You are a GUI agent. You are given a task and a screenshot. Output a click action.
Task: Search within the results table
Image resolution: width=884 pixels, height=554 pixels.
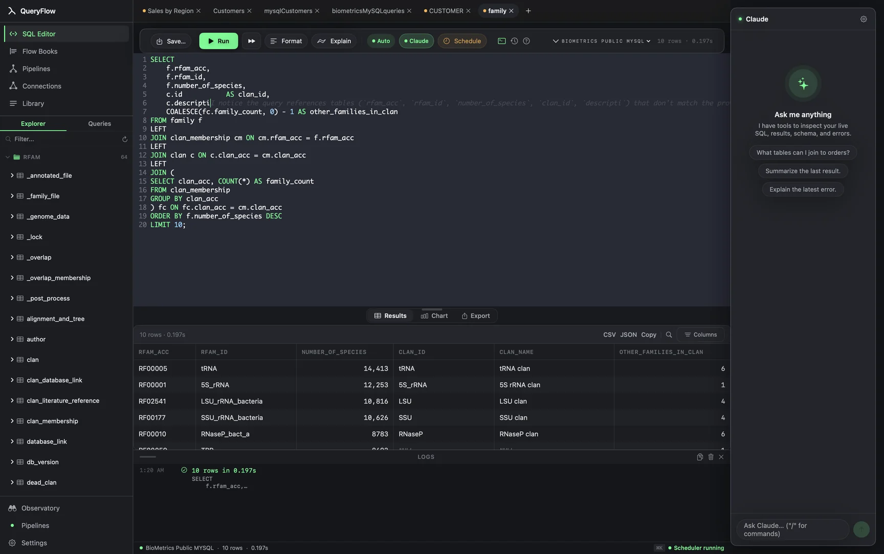point(669,335)
